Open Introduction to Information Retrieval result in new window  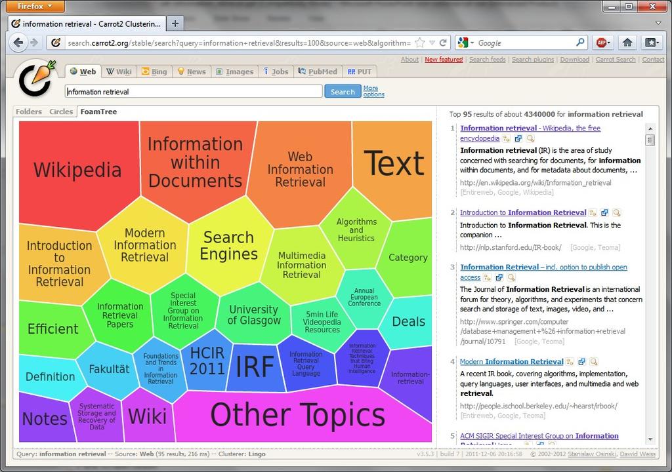604,212
